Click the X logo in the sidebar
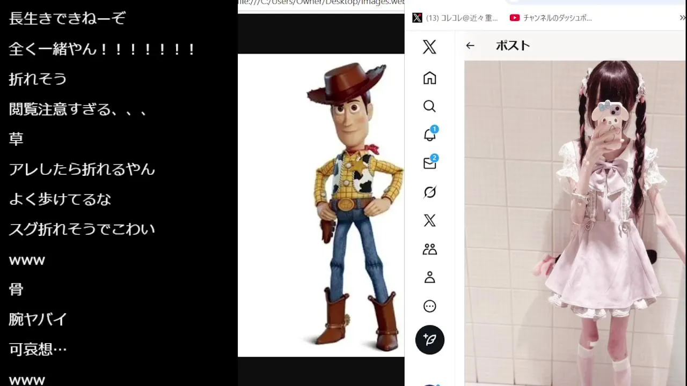The width and height of the screenshot is (687, 386). pyautogui.click(x=429, y=47)
